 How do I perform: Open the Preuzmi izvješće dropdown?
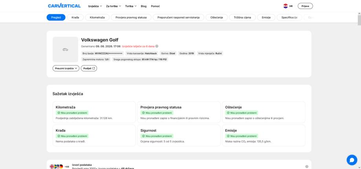point(66,68)
